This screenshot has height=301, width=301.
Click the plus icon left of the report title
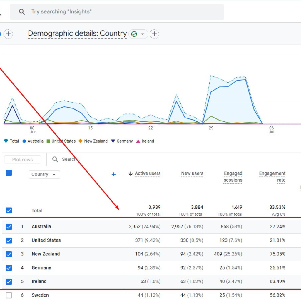[x=8, y=34]
